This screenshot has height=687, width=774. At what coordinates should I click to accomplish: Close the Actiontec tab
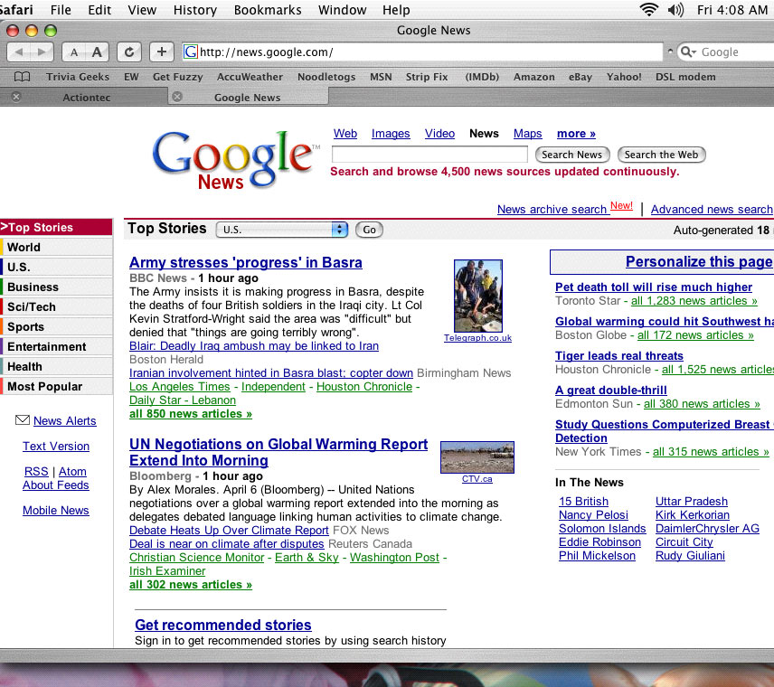coord(15,97)
